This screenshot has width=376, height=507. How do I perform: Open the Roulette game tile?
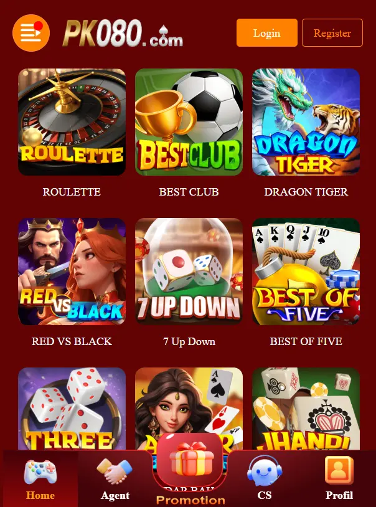click(72, 122)
